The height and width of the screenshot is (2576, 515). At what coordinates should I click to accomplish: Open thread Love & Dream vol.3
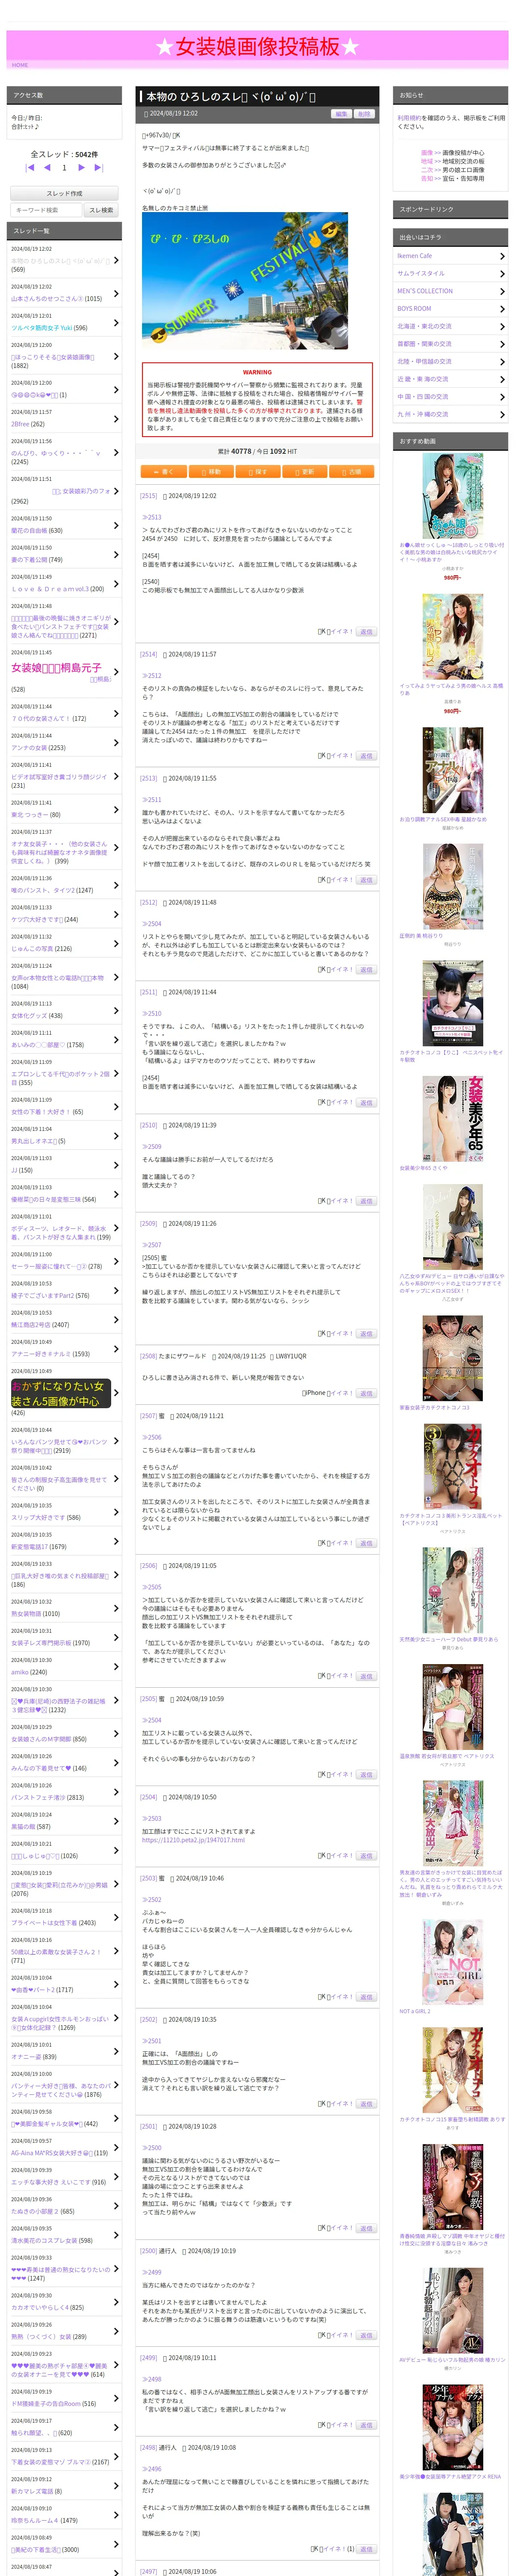click(50, 589)
